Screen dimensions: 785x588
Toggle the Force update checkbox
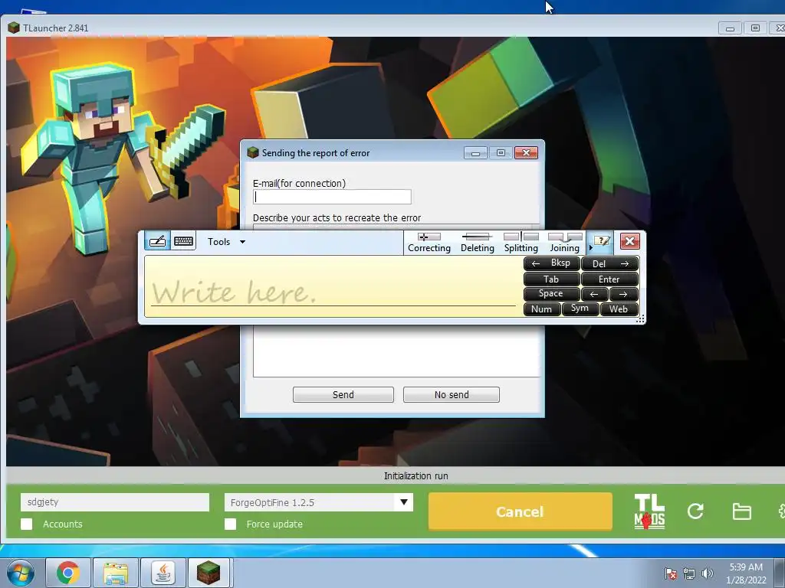pyautogui.click(x=230, y=524)
